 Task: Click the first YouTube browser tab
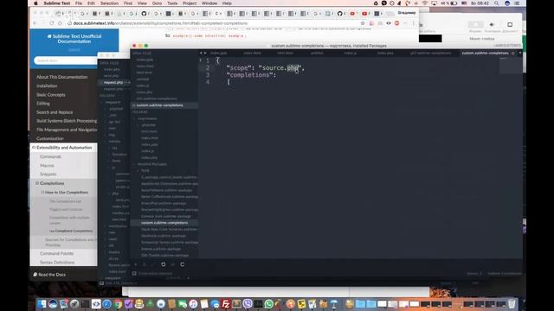(353, 14)
